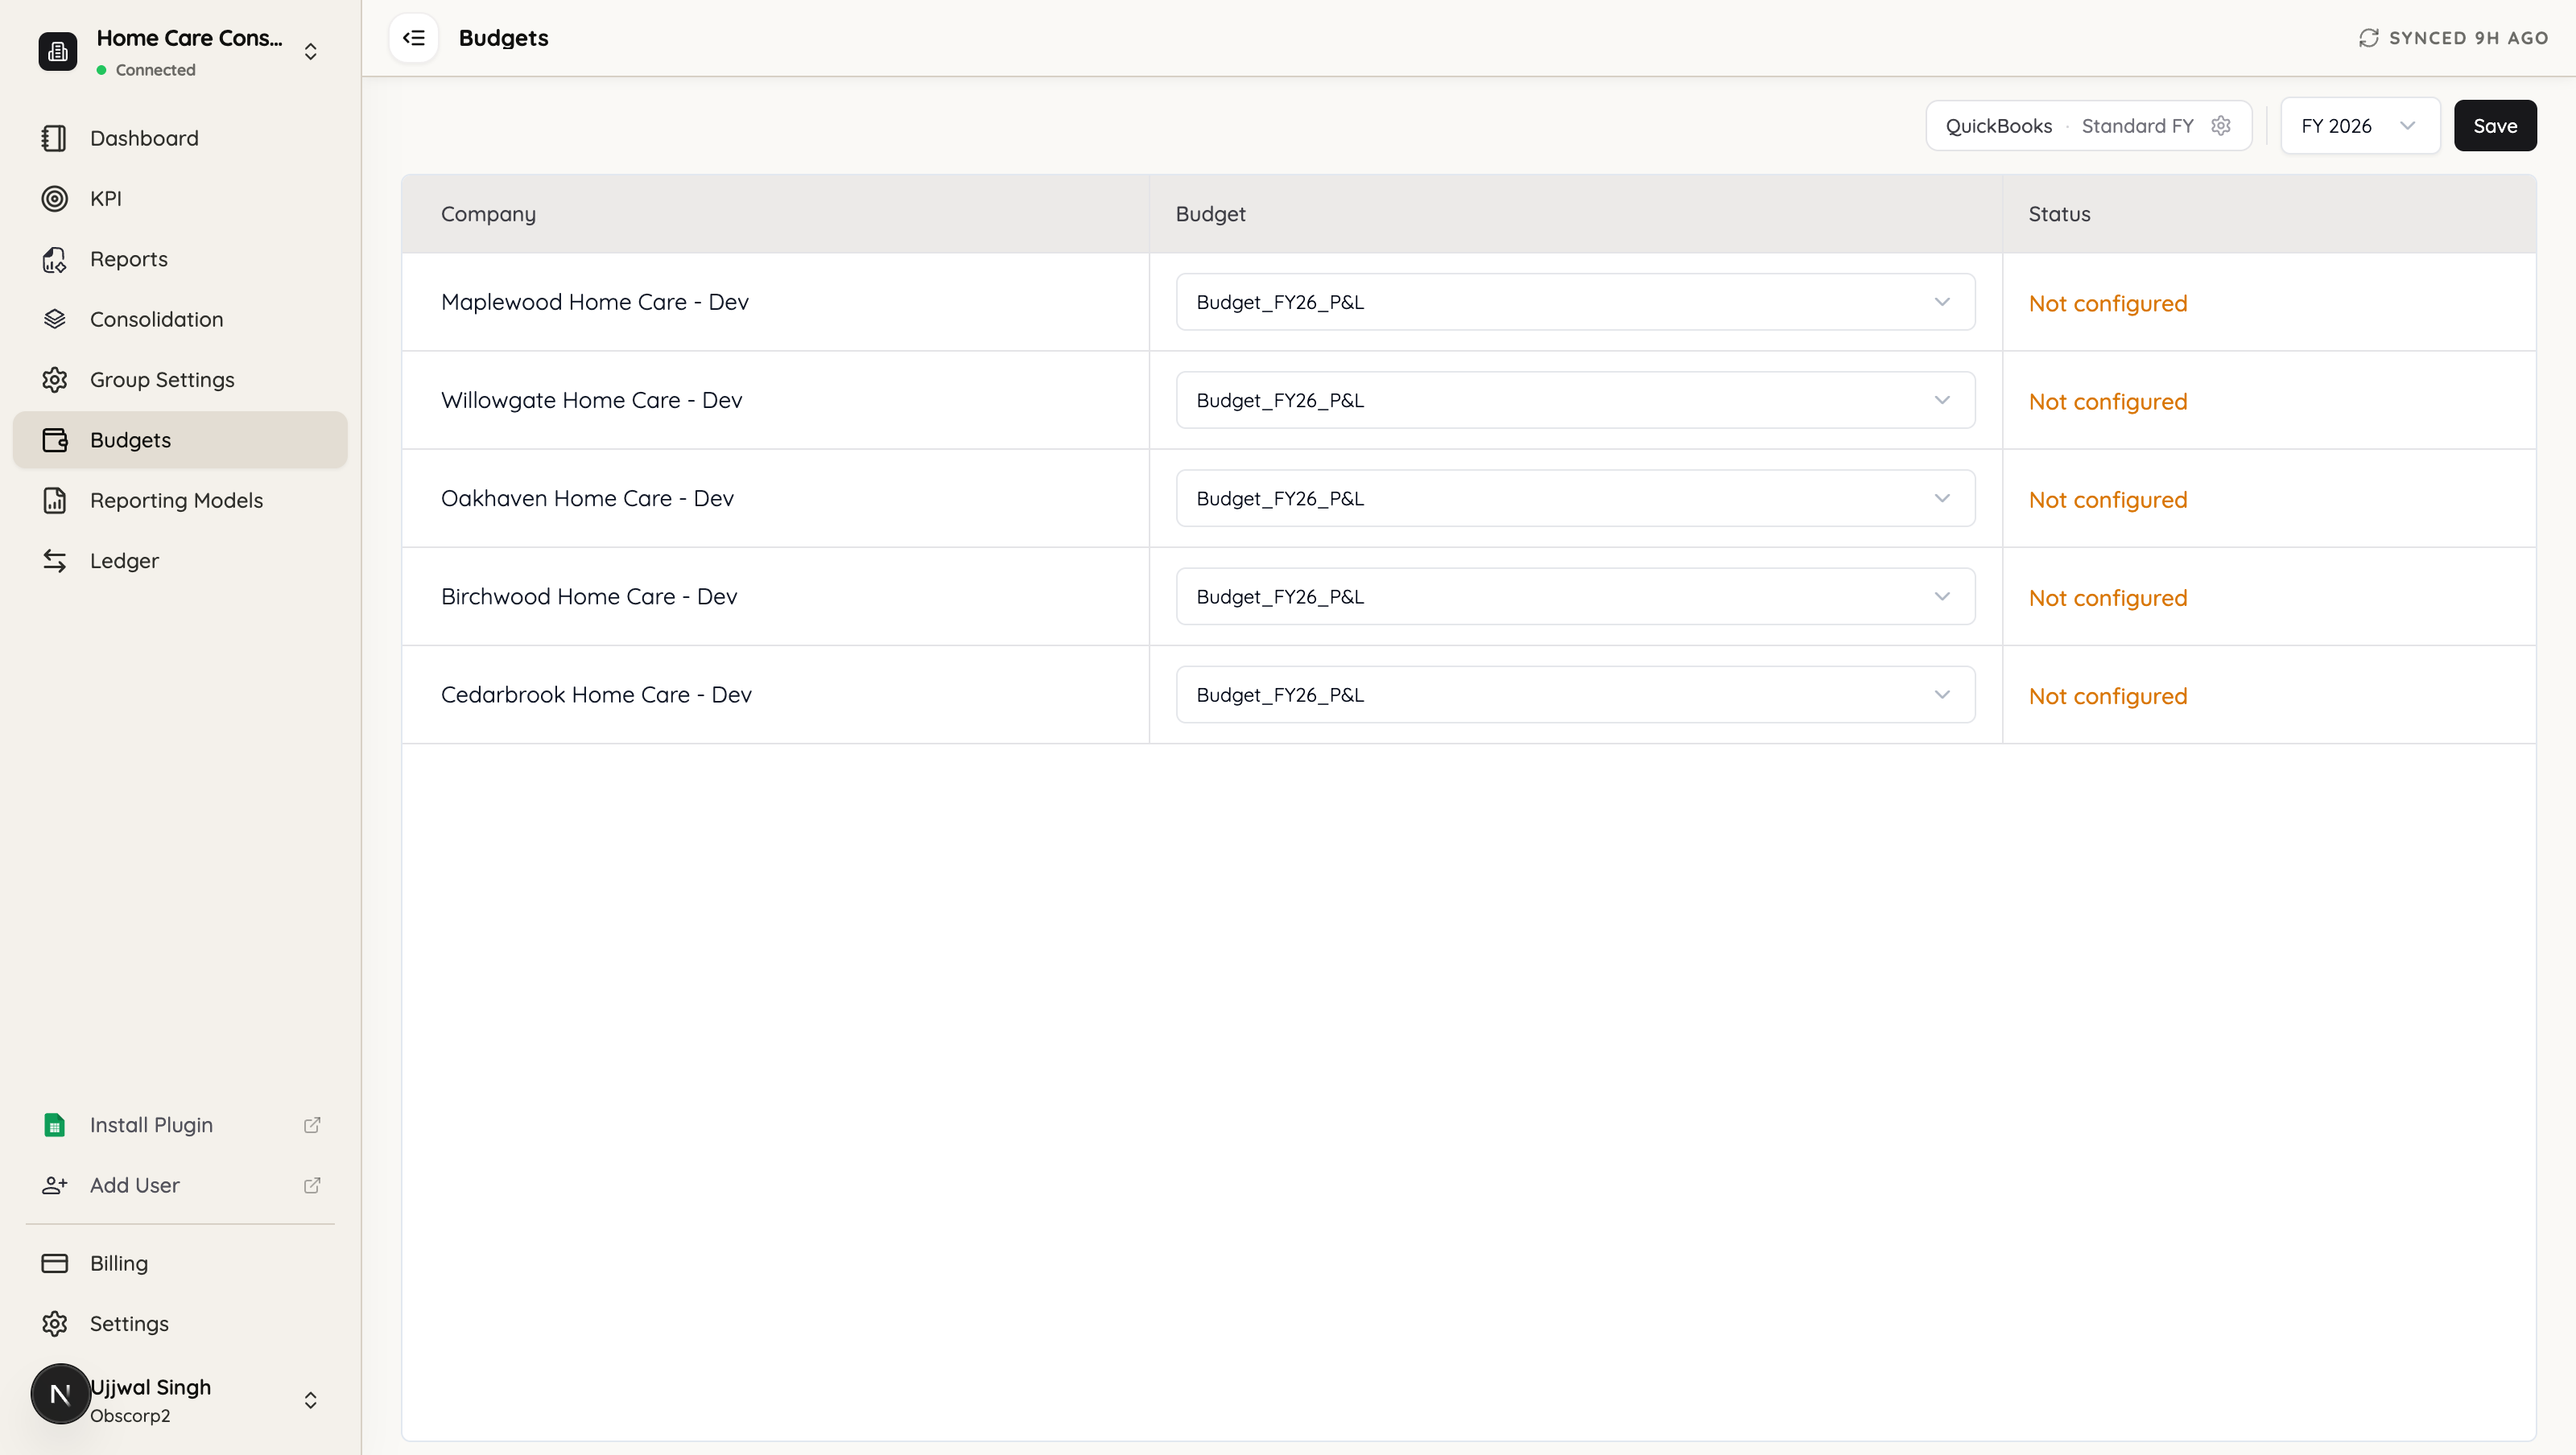
Task: Click the SYNCED 9H AGO status text
Action: 2468,38
